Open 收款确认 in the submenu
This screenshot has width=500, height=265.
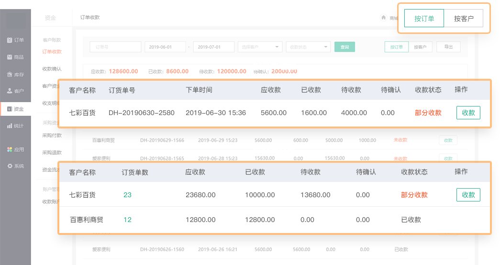pyautogui.click(x=52, y=69)
